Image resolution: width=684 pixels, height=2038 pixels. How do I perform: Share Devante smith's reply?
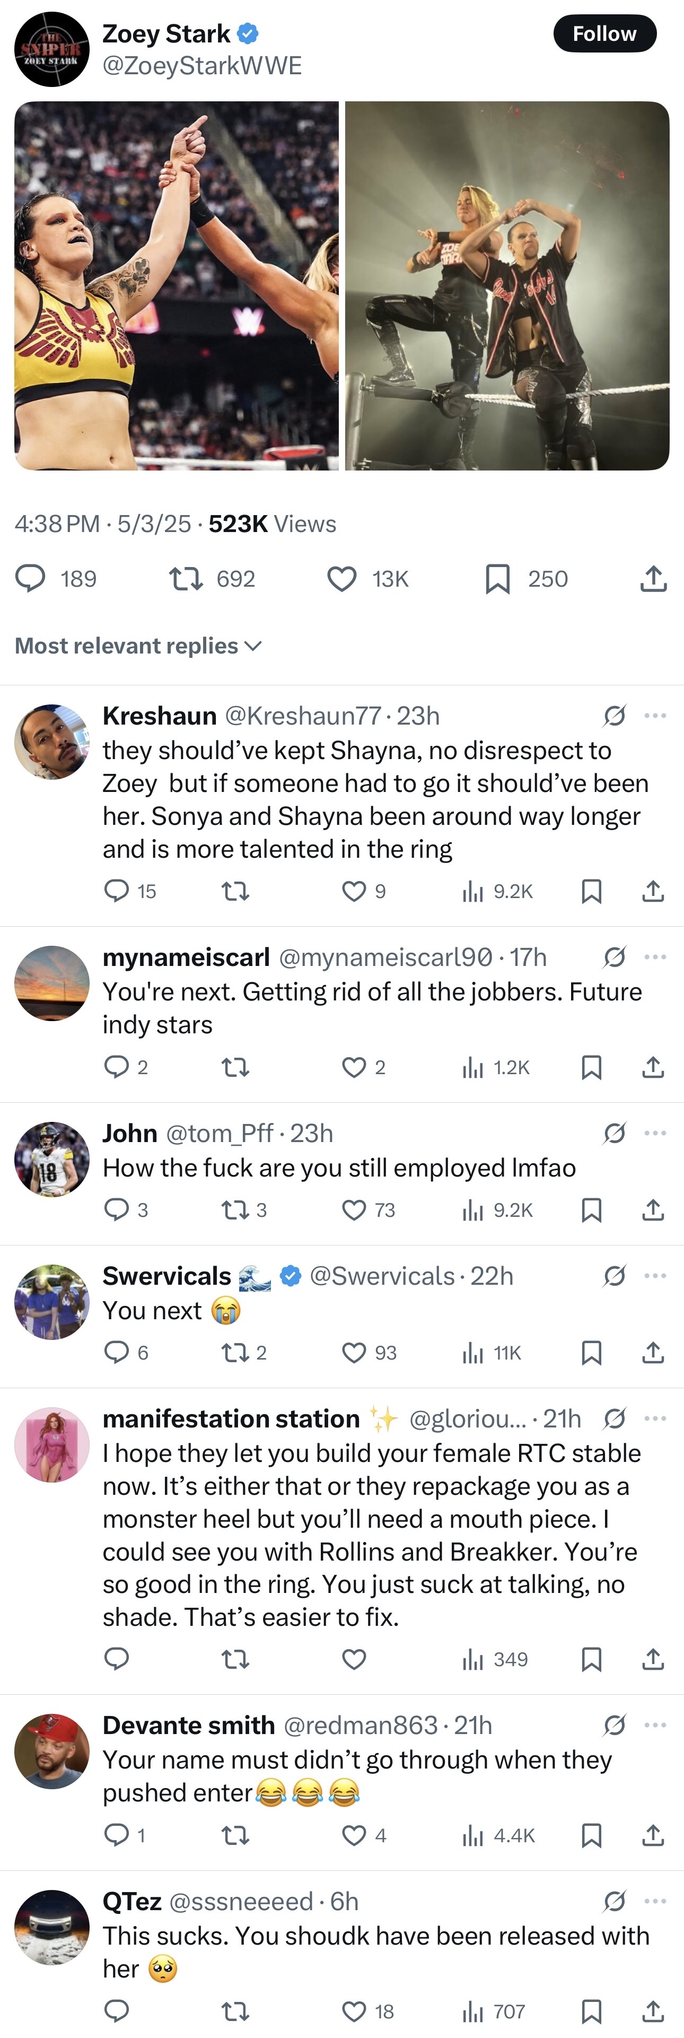click(652, 1835)
